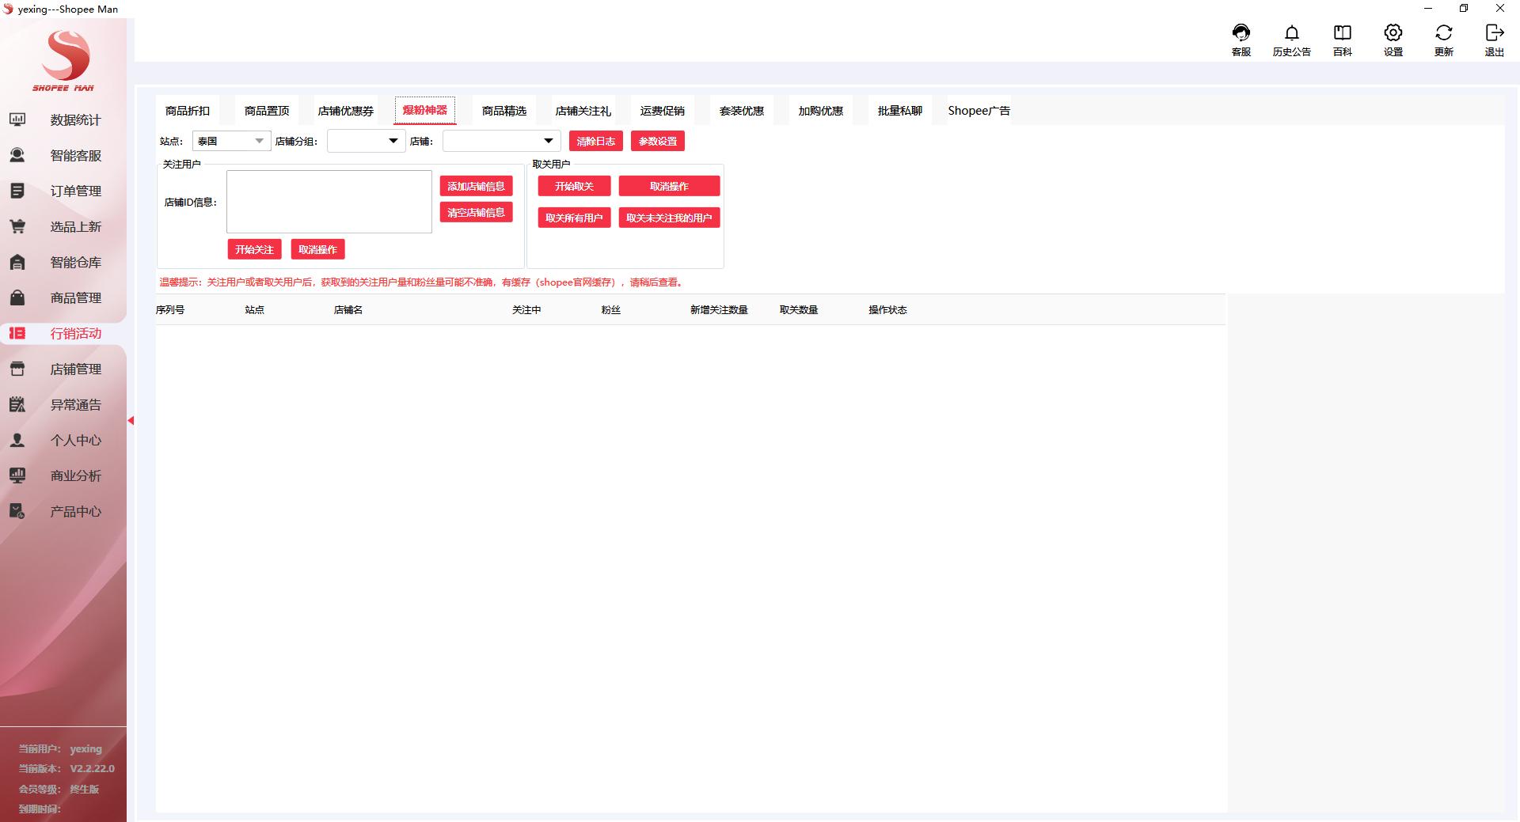Click the 更新 refresh icon
Image resolution: width=1520 pixels, height=822 pixels.
click(x=1443, y=32)
